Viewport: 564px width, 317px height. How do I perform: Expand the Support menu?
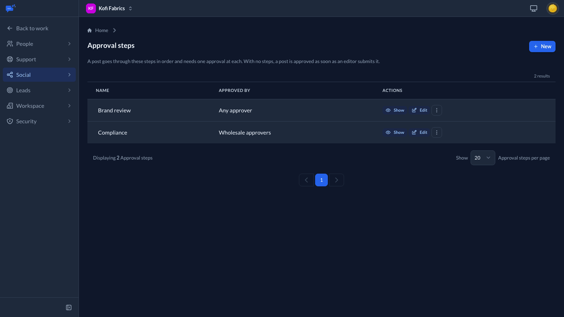pyautogui.click(x=39, y=59)
